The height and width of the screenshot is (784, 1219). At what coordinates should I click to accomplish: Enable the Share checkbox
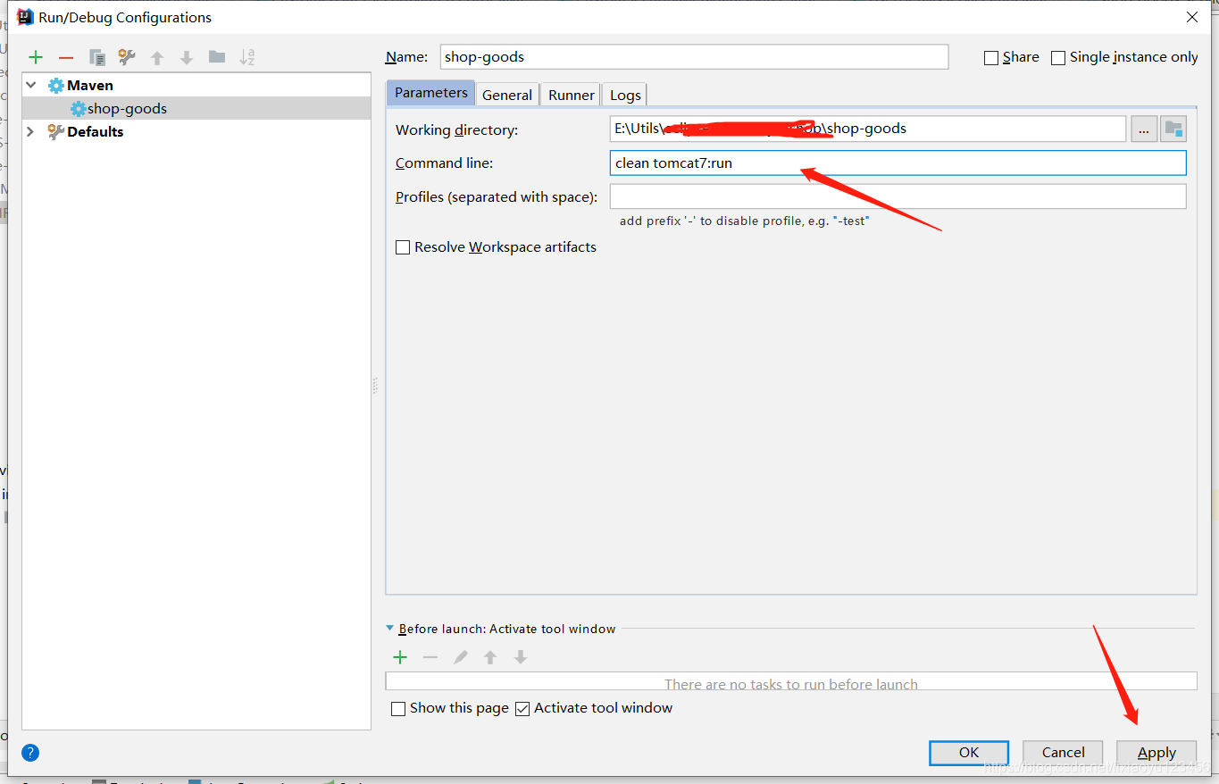pyautogui.click(x=990, y=58)
